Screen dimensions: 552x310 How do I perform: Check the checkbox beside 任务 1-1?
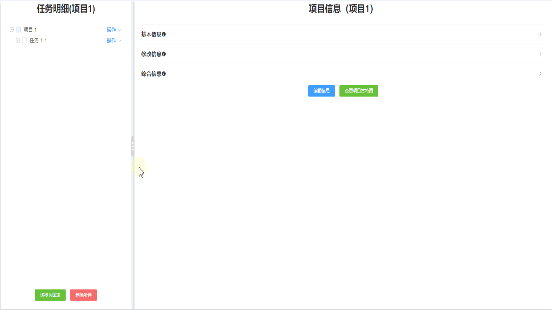click(24, 40)
